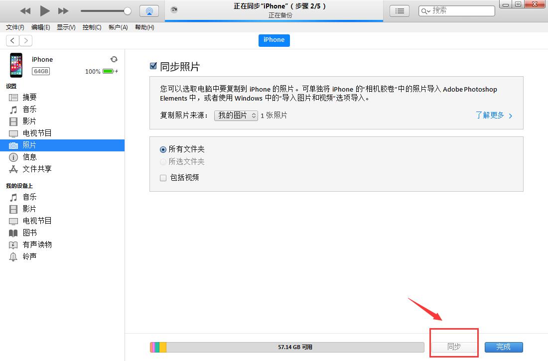Switch to the iPhone tab
This screenshot has width=548, height=361.
tap(274, 40)
